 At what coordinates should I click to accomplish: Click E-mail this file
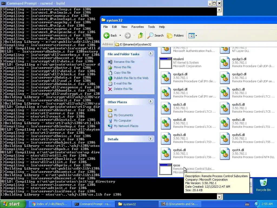tap(123, 83)
